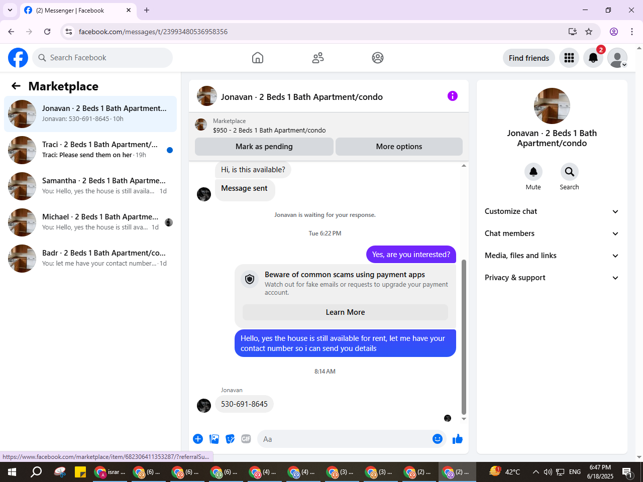The image size is (643, 482).
Task: Open the Groups icon in top navigation
Action: click(378, 58)
